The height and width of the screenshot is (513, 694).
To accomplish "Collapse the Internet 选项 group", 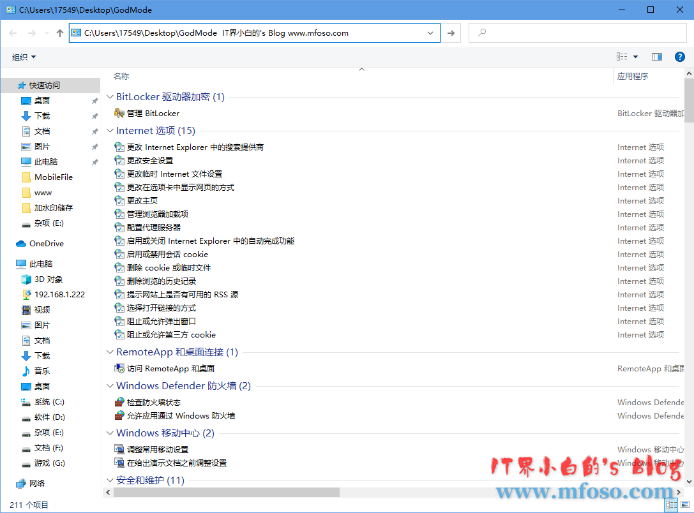I will [x=110, y=131].
